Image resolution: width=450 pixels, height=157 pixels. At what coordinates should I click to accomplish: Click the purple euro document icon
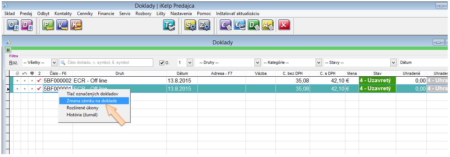pyautogui.click(x=225, y=26)
